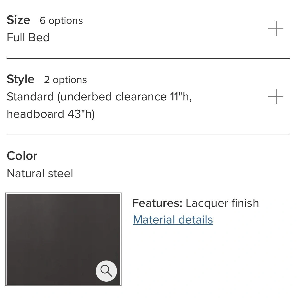
Task: Open the Material details link
Action: coord(173,220)
